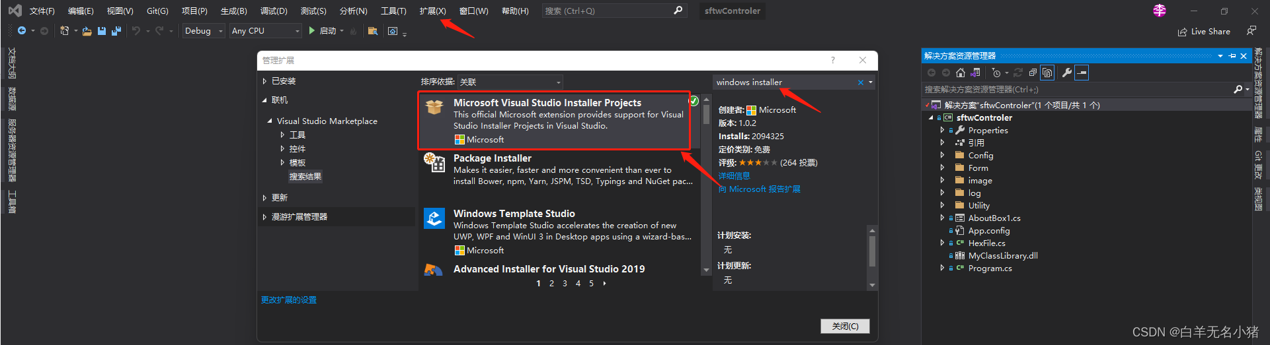Click the scrollbar beside 计划安装 pane

click(x=872, y=251)
